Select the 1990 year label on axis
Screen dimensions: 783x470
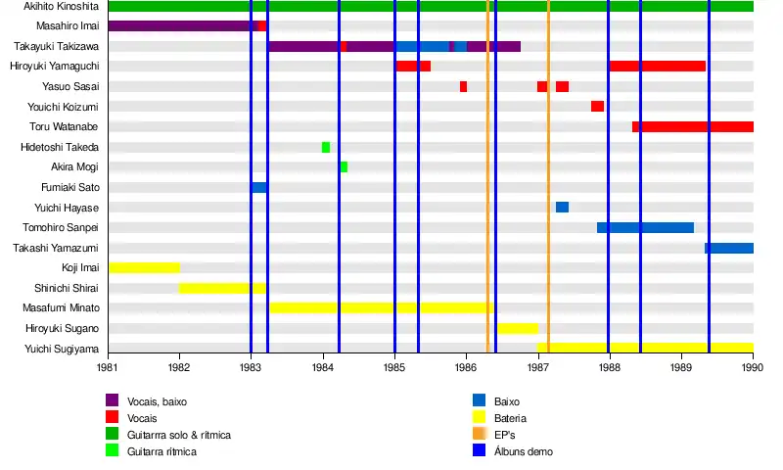coord(753,366)
